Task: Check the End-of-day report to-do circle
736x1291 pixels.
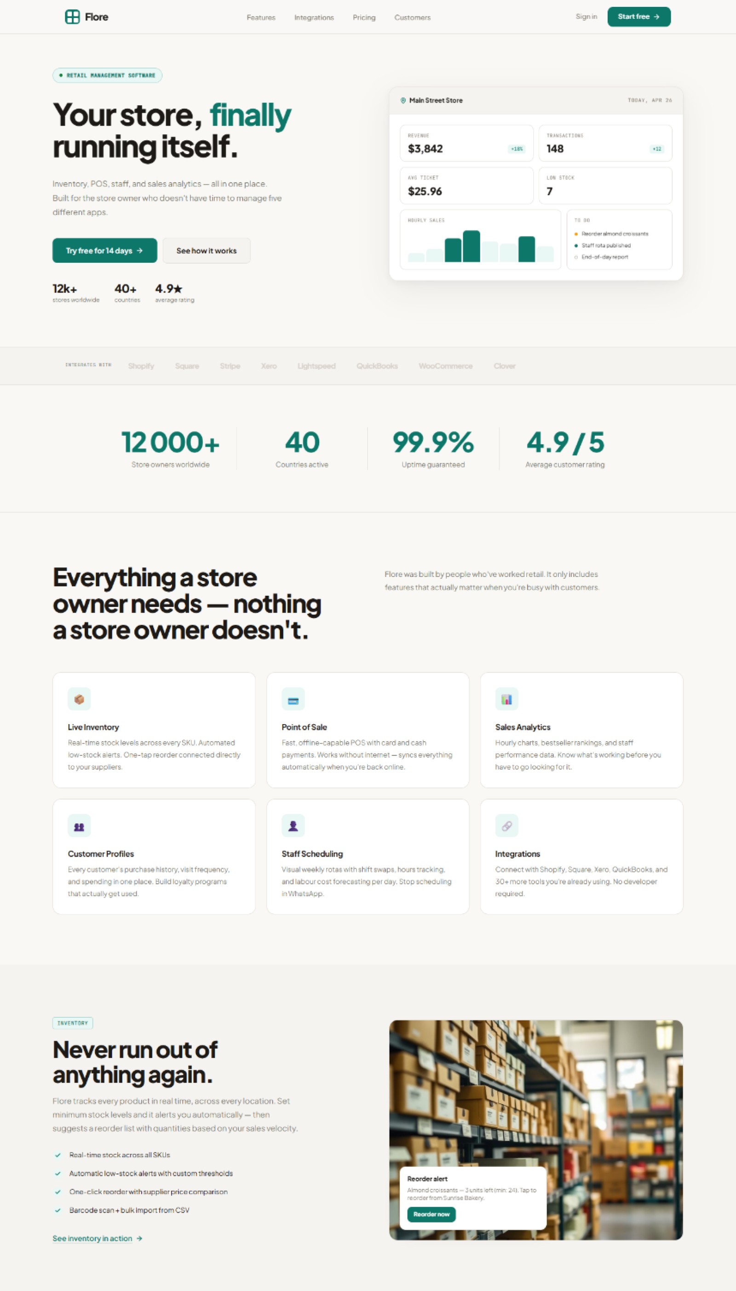Action: coord(576,257)
